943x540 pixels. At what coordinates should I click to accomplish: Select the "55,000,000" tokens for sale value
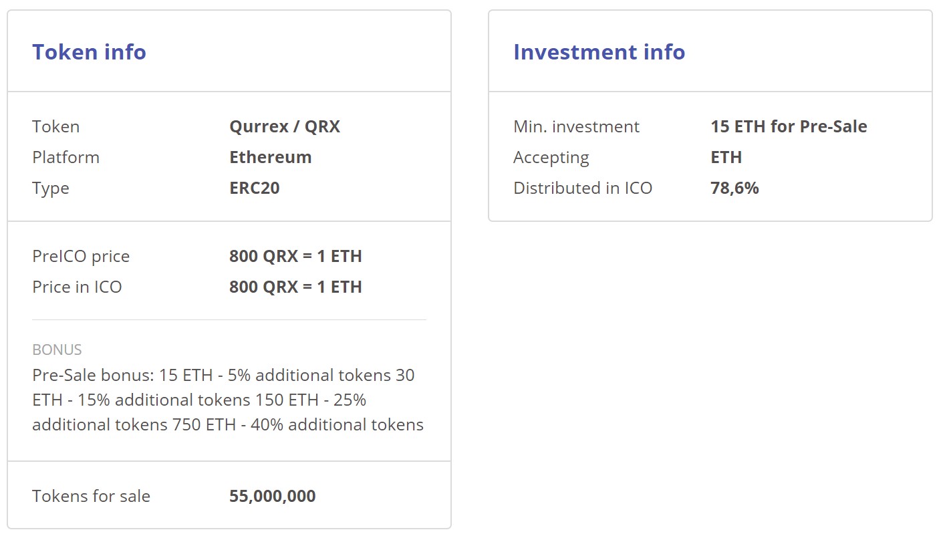[x=272, y=496]
